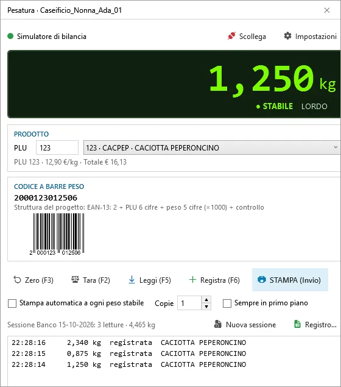Image resolution: width=341 pixels, height=387 pixels.
Task: Click the Leggi (F5) button label
Action: pos(155,280)
